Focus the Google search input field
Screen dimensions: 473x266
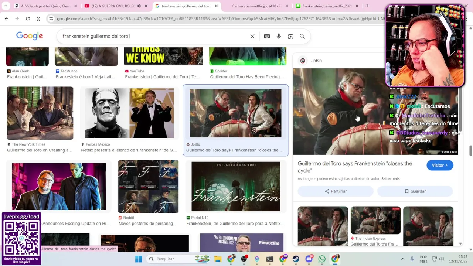tap(153, 36)
